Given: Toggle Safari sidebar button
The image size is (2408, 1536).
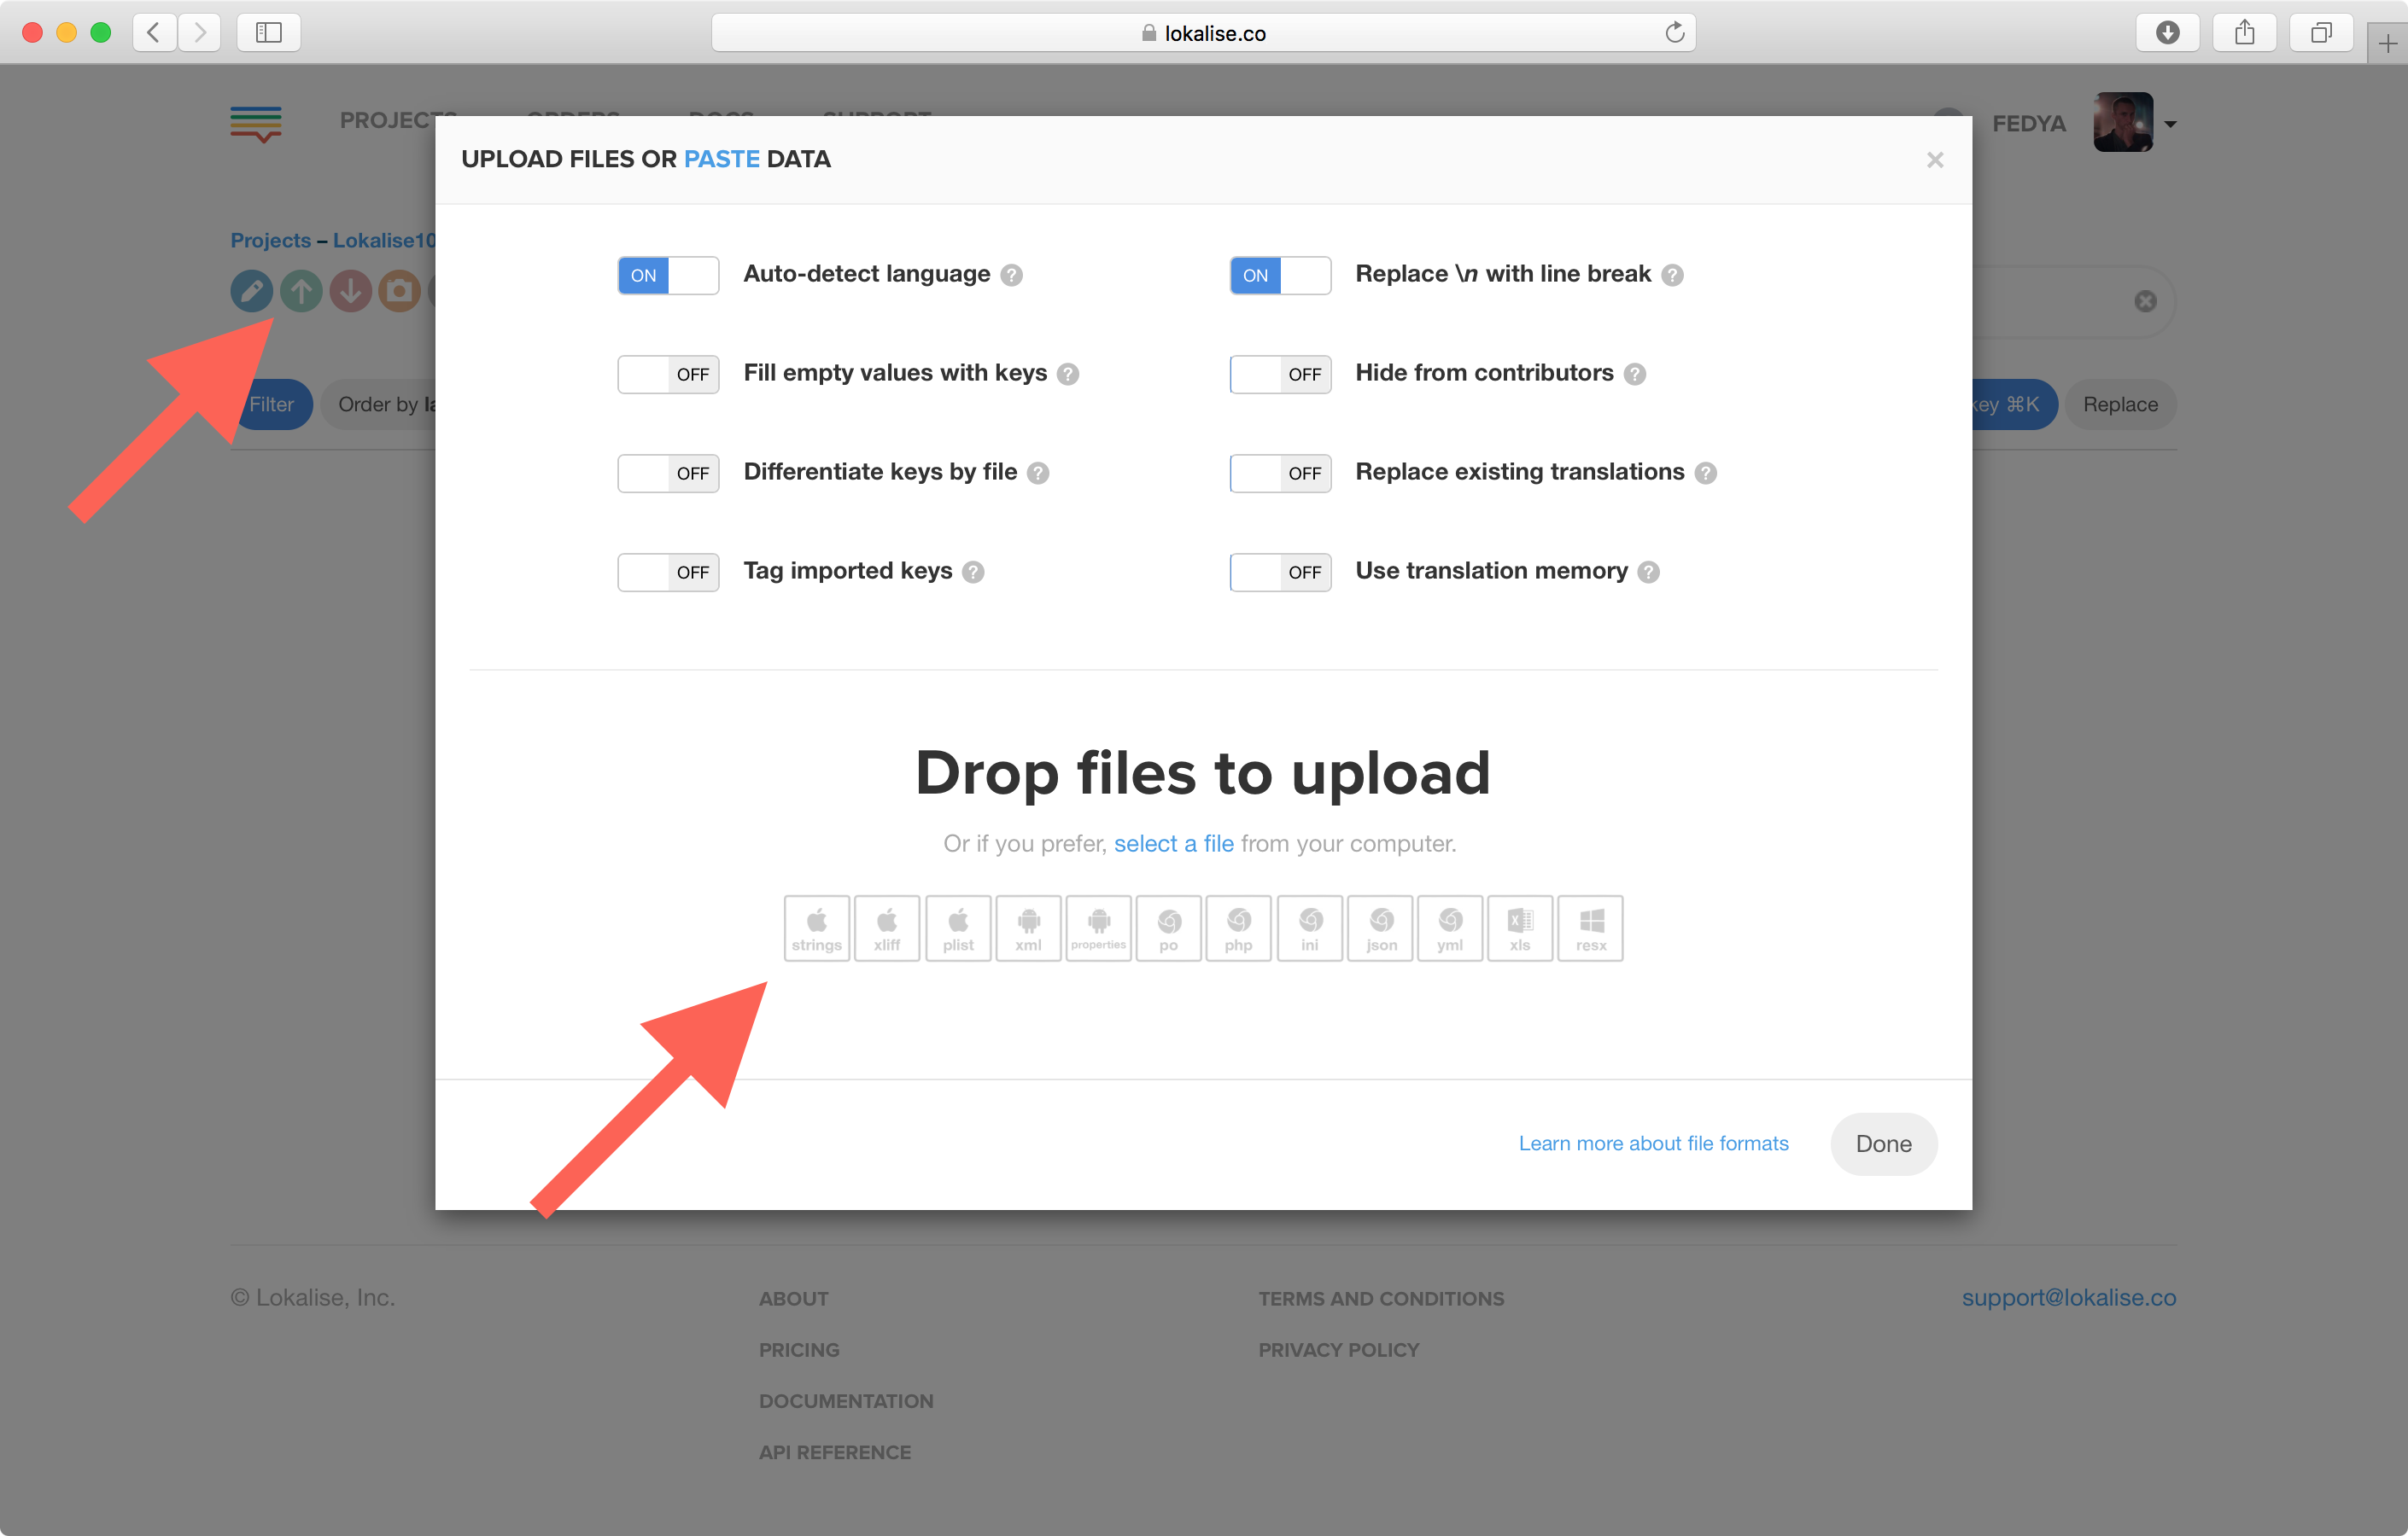Looking at the screenshot, I should pos(269,33).
